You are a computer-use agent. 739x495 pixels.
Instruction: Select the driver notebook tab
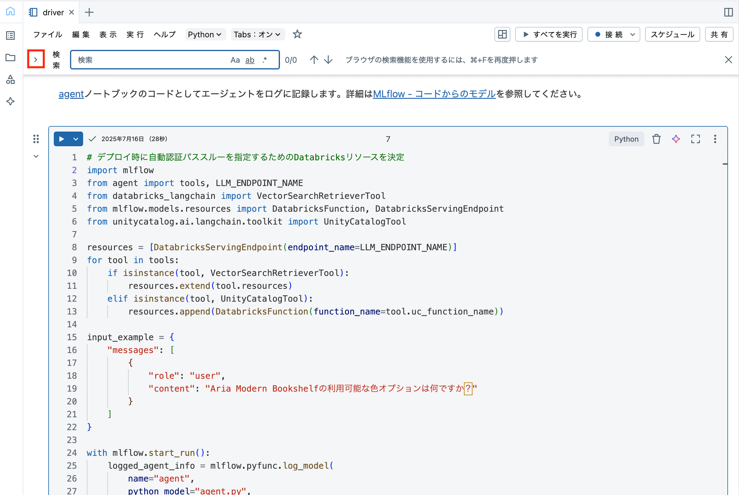(x=51, y=12)
